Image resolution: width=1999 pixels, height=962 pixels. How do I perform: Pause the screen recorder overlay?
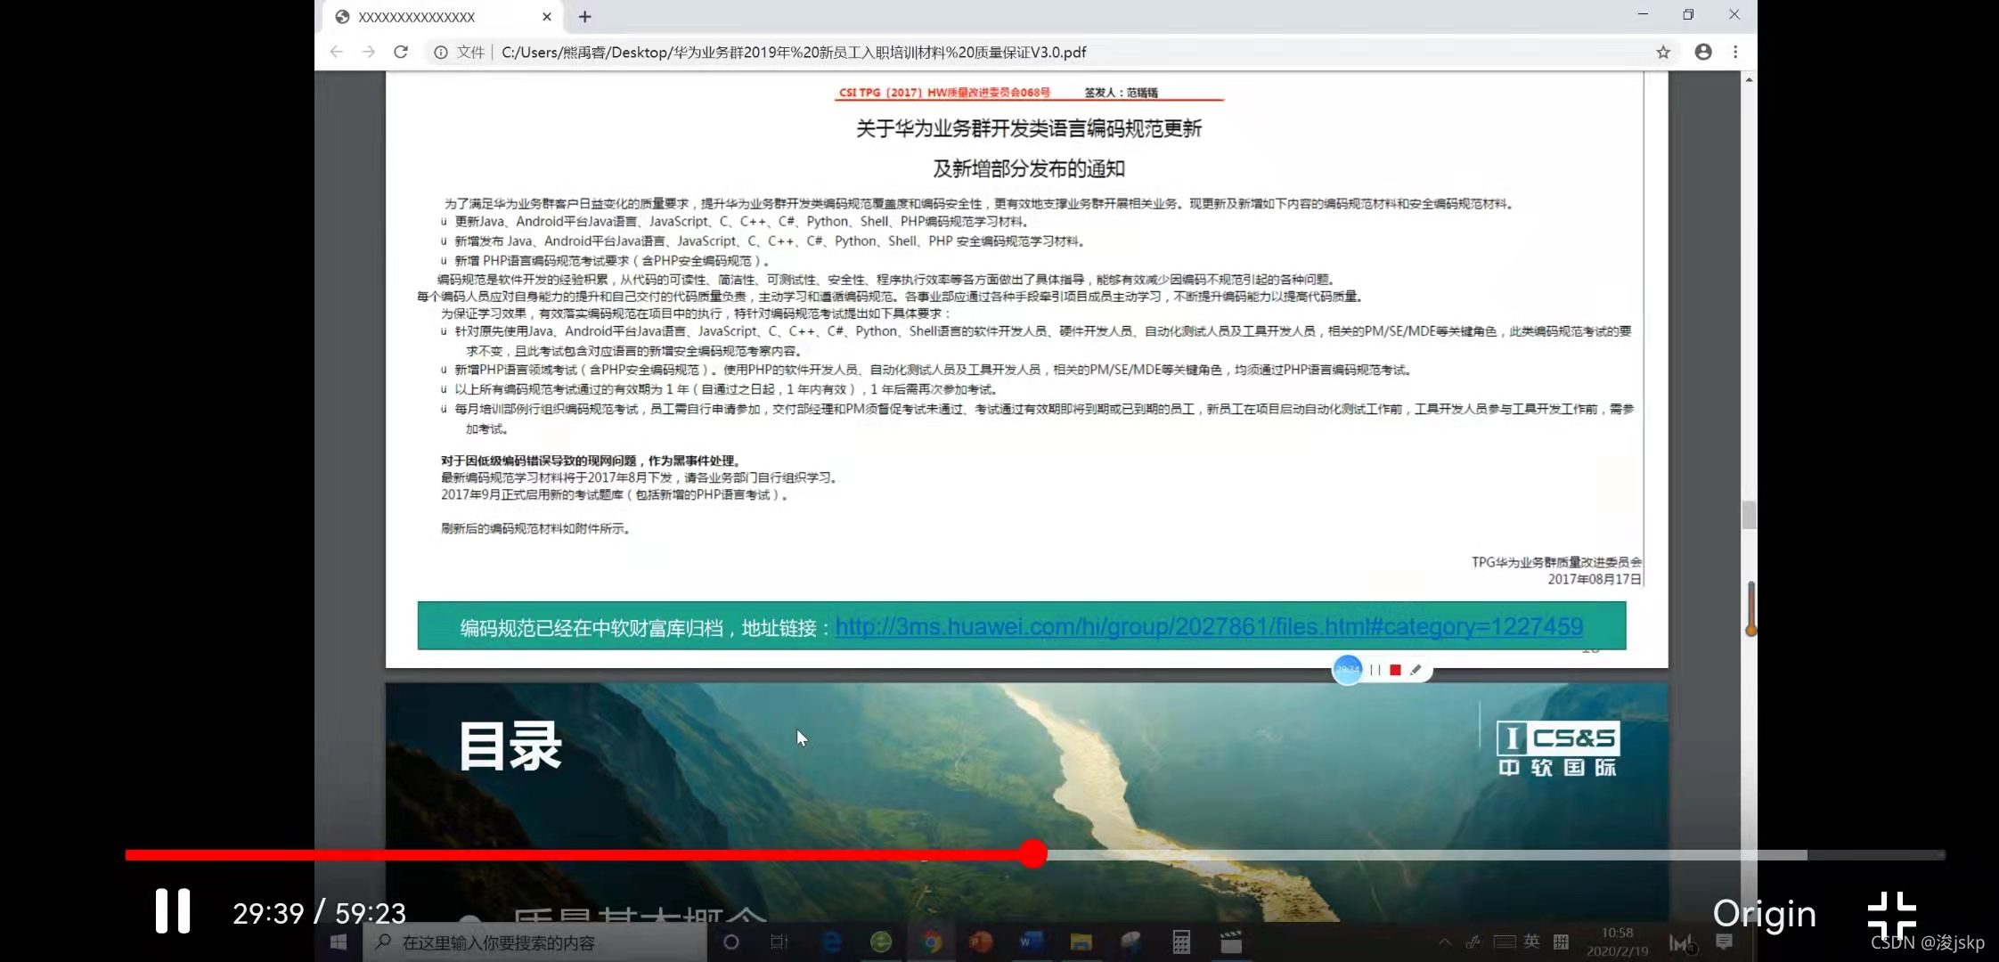pos(1375,670)
